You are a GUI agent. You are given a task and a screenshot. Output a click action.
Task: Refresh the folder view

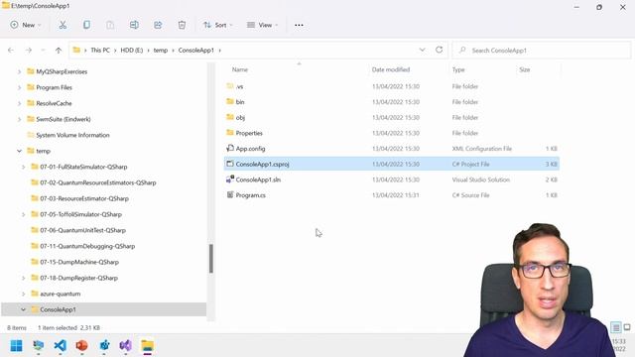439,50
